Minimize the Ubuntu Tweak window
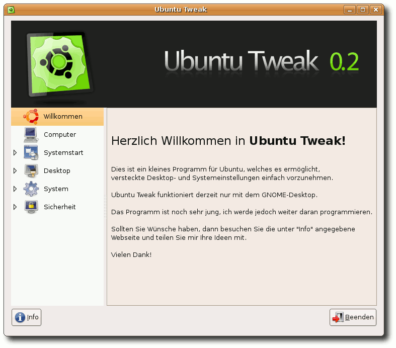The image size is (396, 348). pos(350,10)
